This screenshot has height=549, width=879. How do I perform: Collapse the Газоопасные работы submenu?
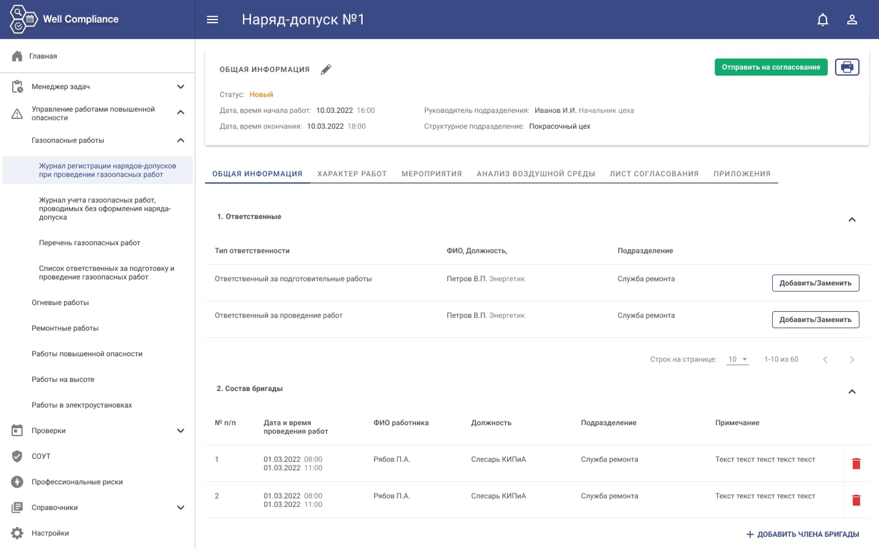coord(180,140)
